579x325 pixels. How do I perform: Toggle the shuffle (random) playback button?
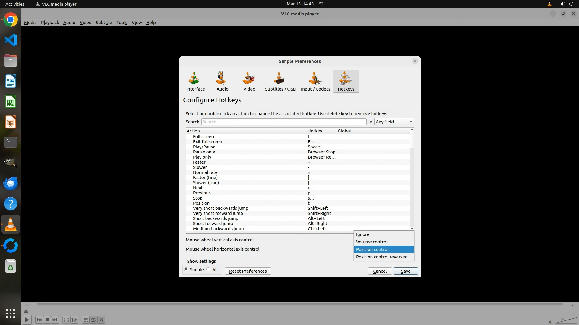[x=102, y=320]
